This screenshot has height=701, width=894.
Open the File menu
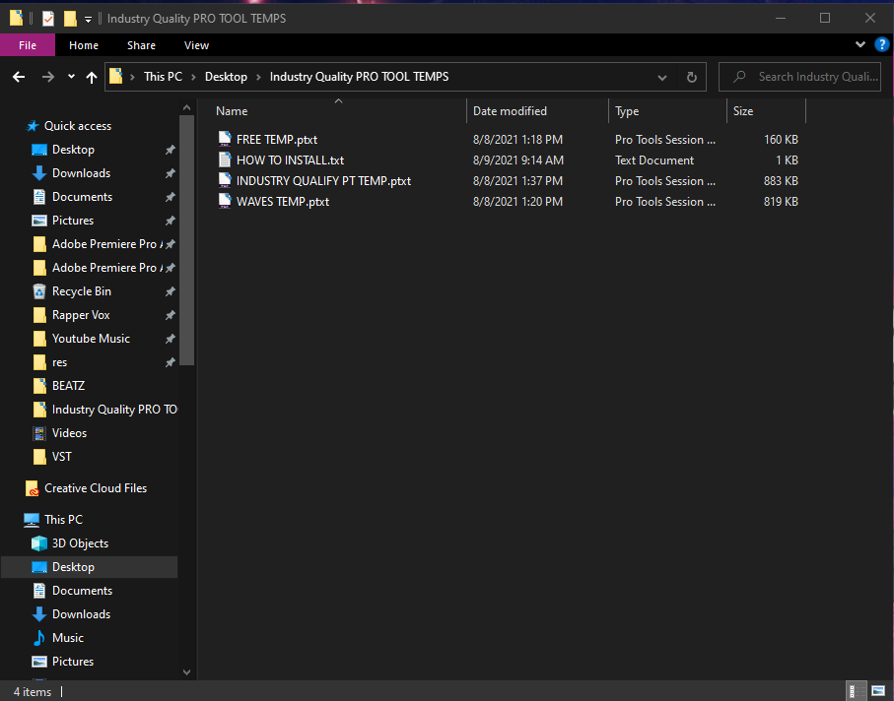pos(28,45)
